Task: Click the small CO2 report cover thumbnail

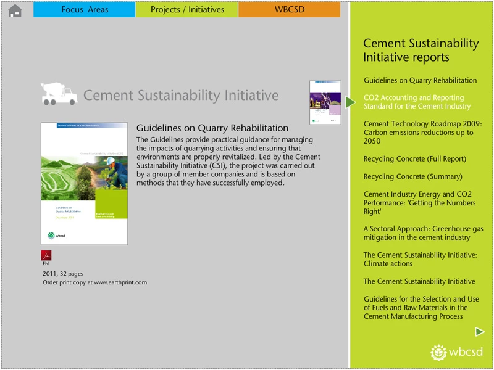Action: point(325,102)
